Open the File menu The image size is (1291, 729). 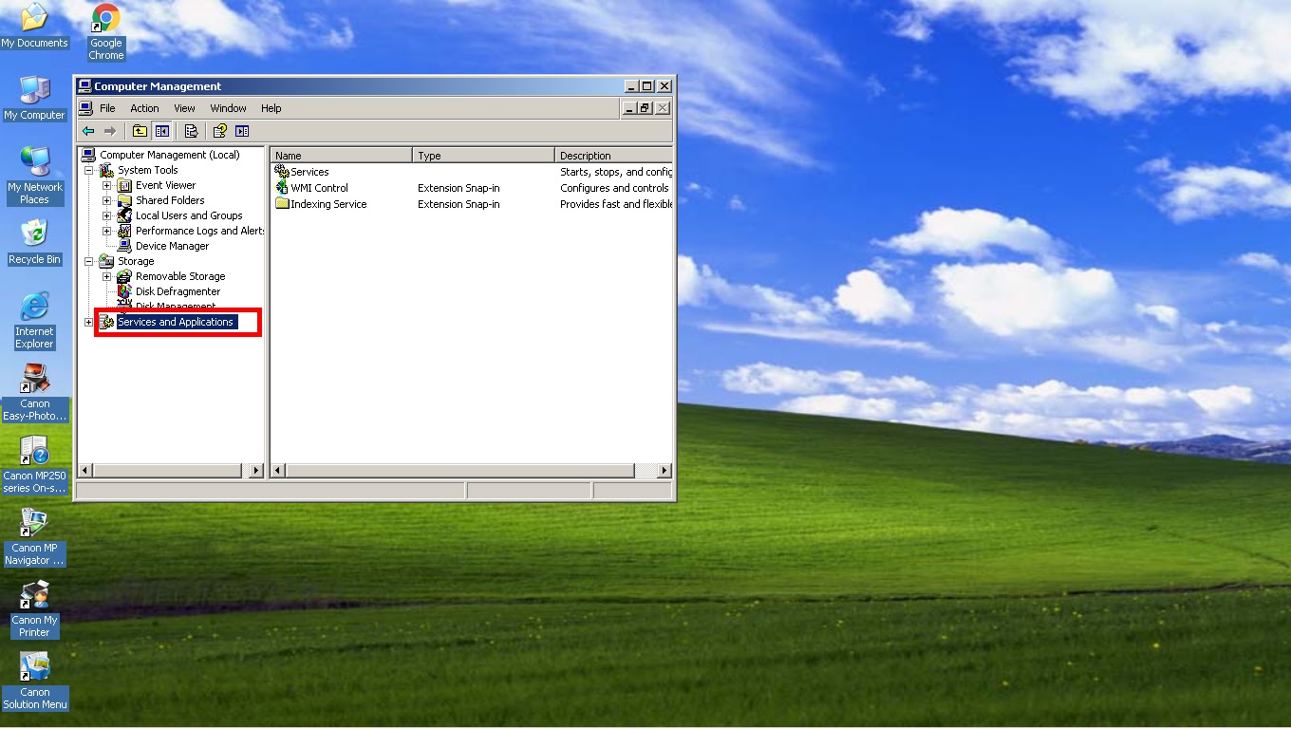pyautogui.click(x=107, y=108)
